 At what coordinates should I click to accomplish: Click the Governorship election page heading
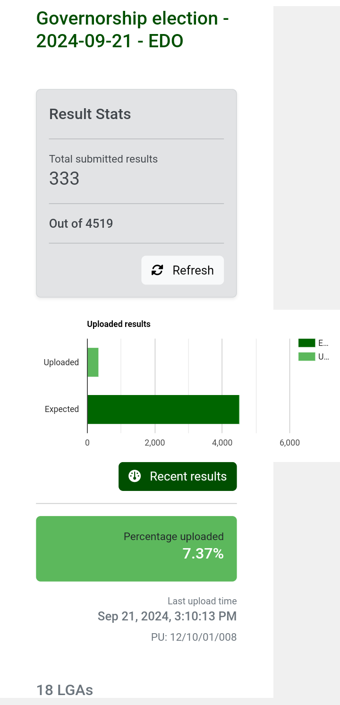[133, 30]
